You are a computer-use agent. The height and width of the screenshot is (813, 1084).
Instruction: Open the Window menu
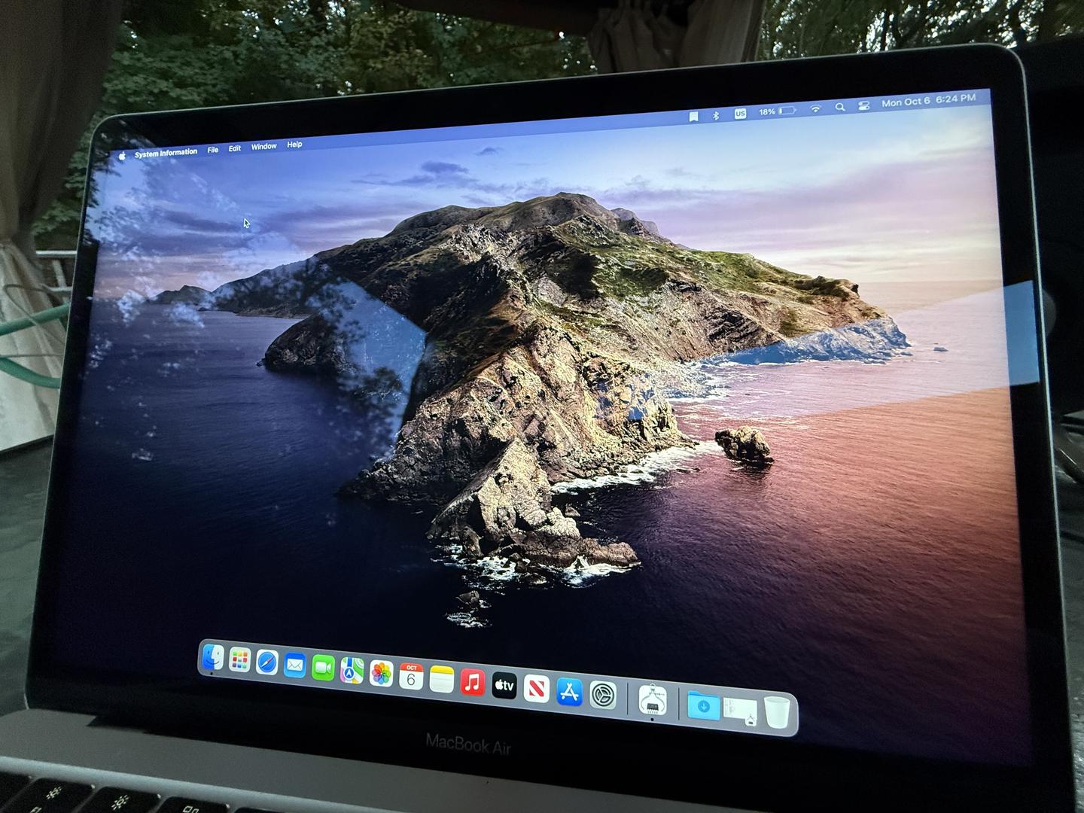pos(263,147)
